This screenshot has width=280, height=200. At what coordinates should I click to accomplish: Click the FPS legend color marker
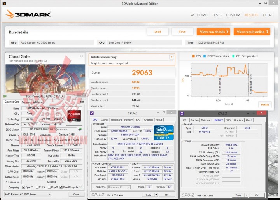tap(193, 56)
